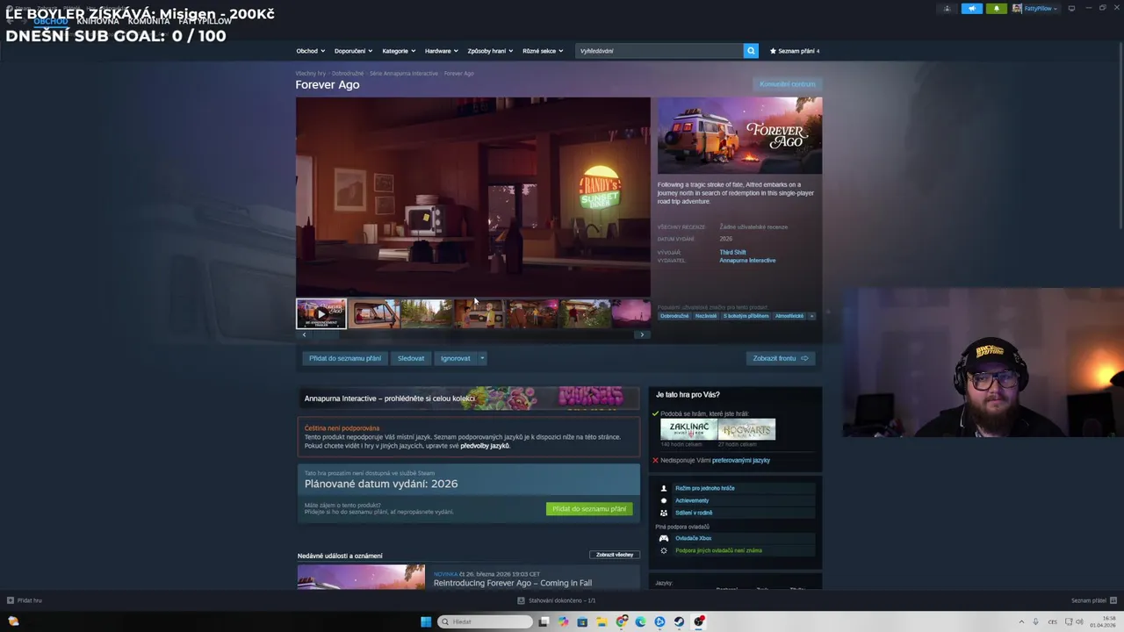Open the FattyPillow account dropdown
This screenshot has width=1124, height=632.
pos(1035,9)
